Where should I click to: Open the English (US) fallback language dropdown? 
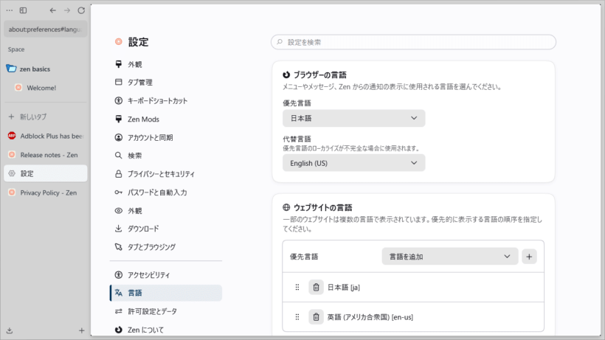(354, 163)
